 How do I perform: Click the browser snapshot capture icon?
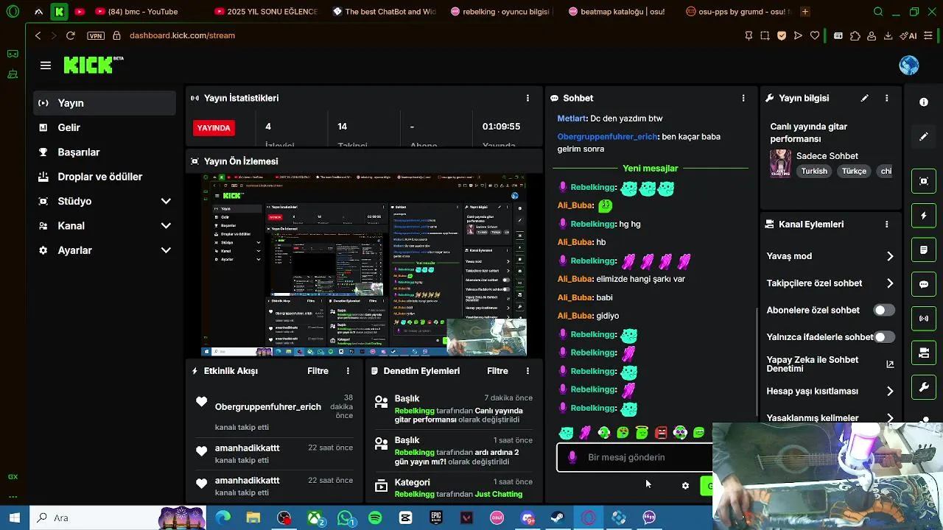[765, 35]
